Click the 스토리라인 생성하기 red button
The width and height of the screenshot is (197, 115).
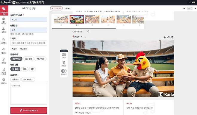click(x=29, y=111)
